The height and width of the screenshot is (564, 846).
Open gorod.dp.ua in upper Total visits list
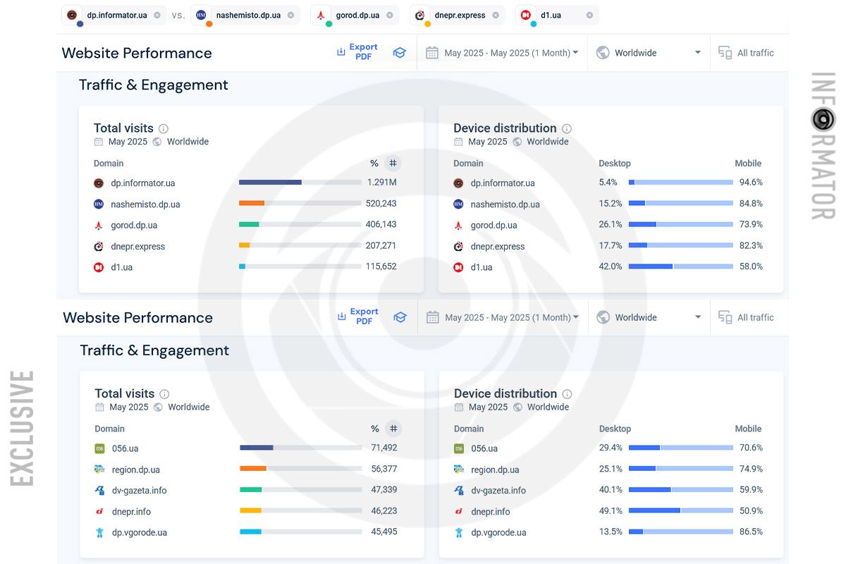point(134,226)
